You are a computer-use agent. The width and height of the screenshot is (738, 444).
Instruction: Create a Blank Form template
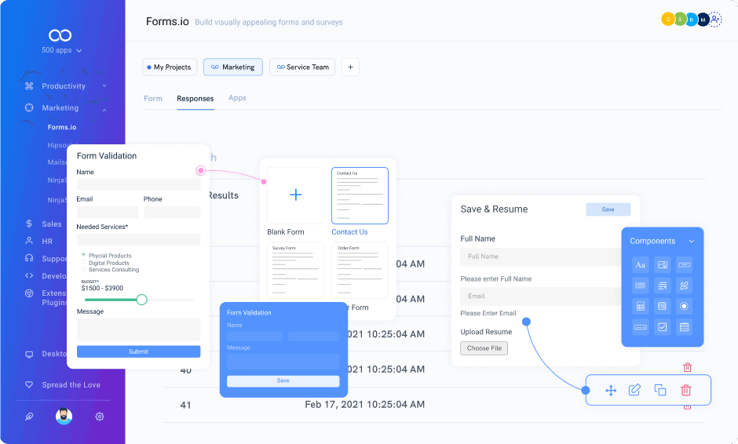click(x=295, y=195)
